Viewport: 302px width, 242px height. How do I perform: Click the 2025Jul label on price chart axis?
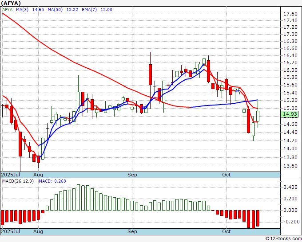[10, 175]
